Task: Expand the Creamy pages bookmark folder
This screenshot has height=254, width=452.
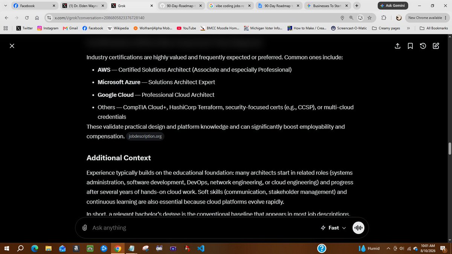Action: 386,28
